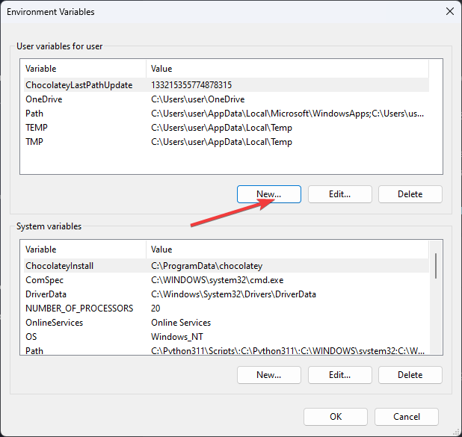The height and width of the screenshot is (437, 462).
Task: Click Delete under System variables
Action: point(410,375)
